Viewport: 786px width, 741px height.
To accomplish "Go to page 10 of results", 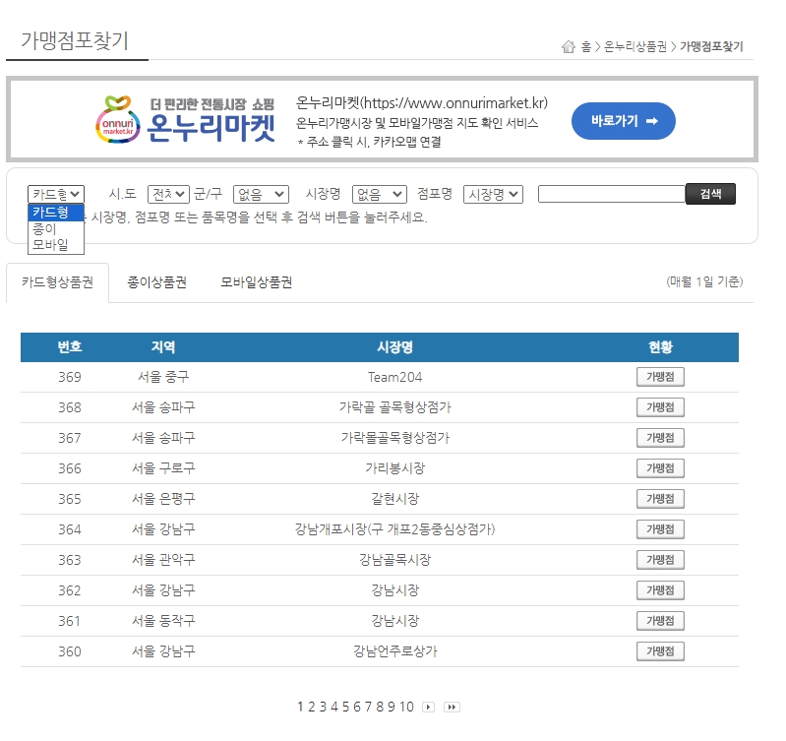I will pyautogui.click(x=406, y=707).
